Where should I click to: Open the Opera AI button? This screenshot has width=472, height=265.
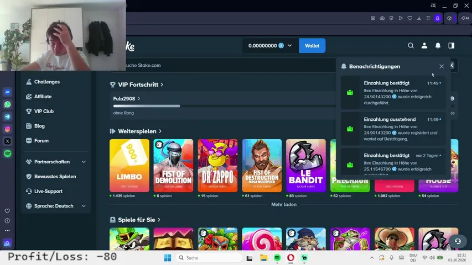pyautogui.click(x=465, y=18)
